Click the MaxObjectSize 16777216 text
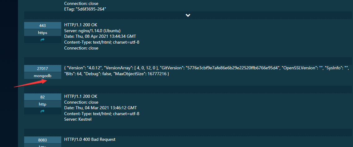 click(139, 74)
